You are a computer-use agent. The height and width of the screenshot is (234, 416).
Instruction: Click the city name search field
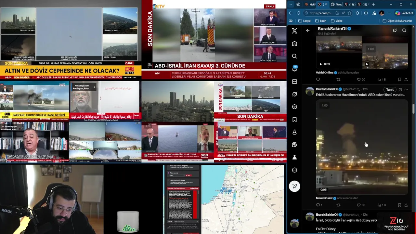186,221
